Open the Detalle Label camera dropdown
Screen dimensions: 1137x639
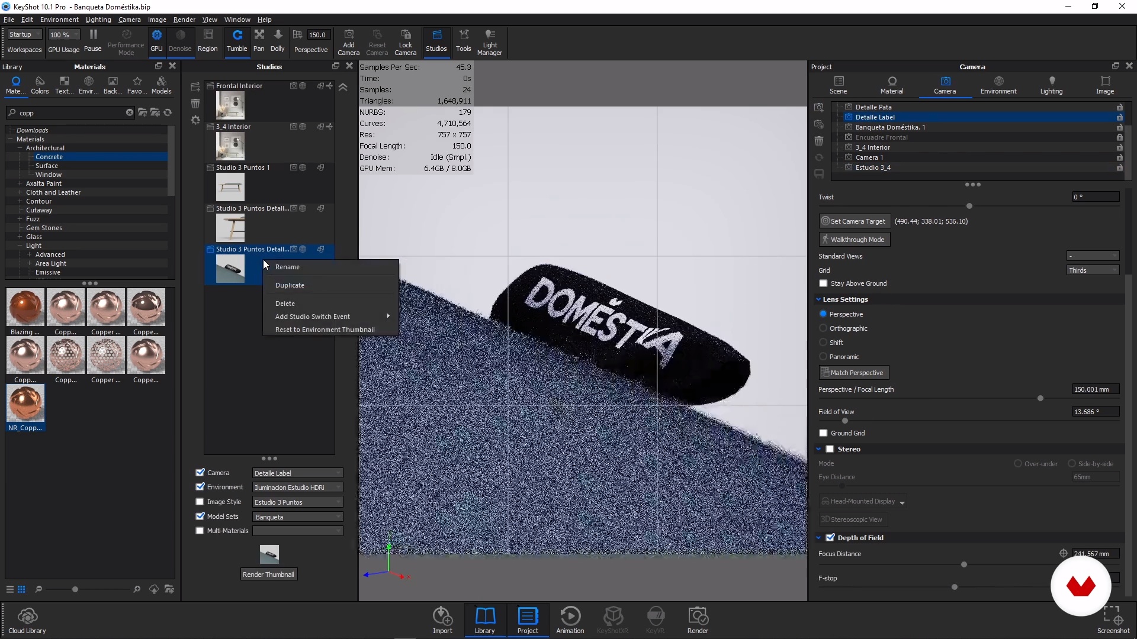tap(297, 473)
